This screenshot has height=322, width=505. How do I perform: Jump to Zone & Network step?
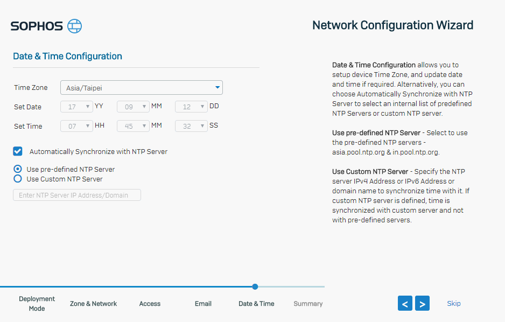(x=93, y=303)
